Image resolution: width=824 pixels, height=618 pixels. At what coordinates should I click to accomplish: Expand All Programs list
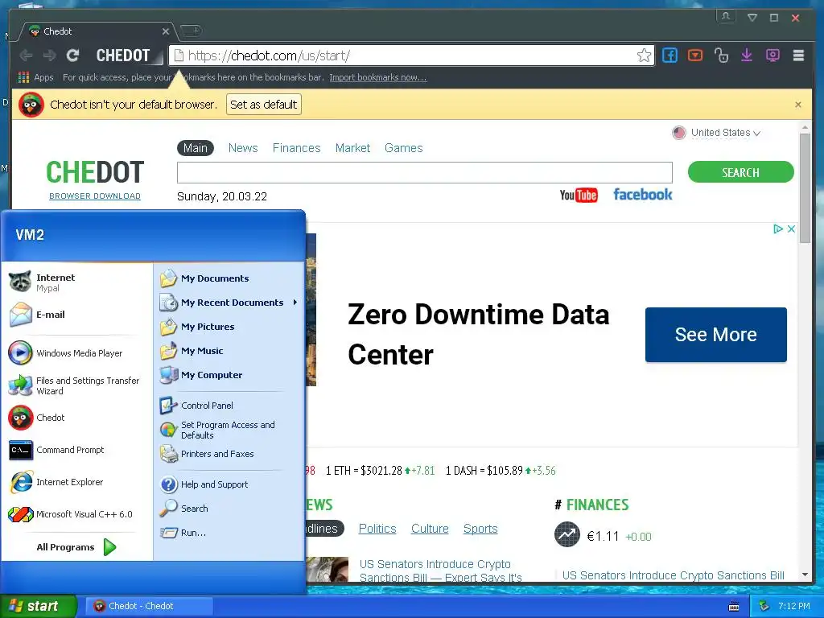click(x=77, y=547)
